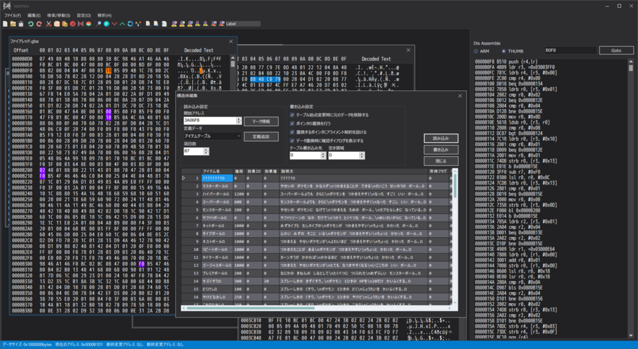Toggle 置換するポインタにアライメント制約を設ける checkbox
The height and width of the screenshot is (349, 638).
[292, 132]
